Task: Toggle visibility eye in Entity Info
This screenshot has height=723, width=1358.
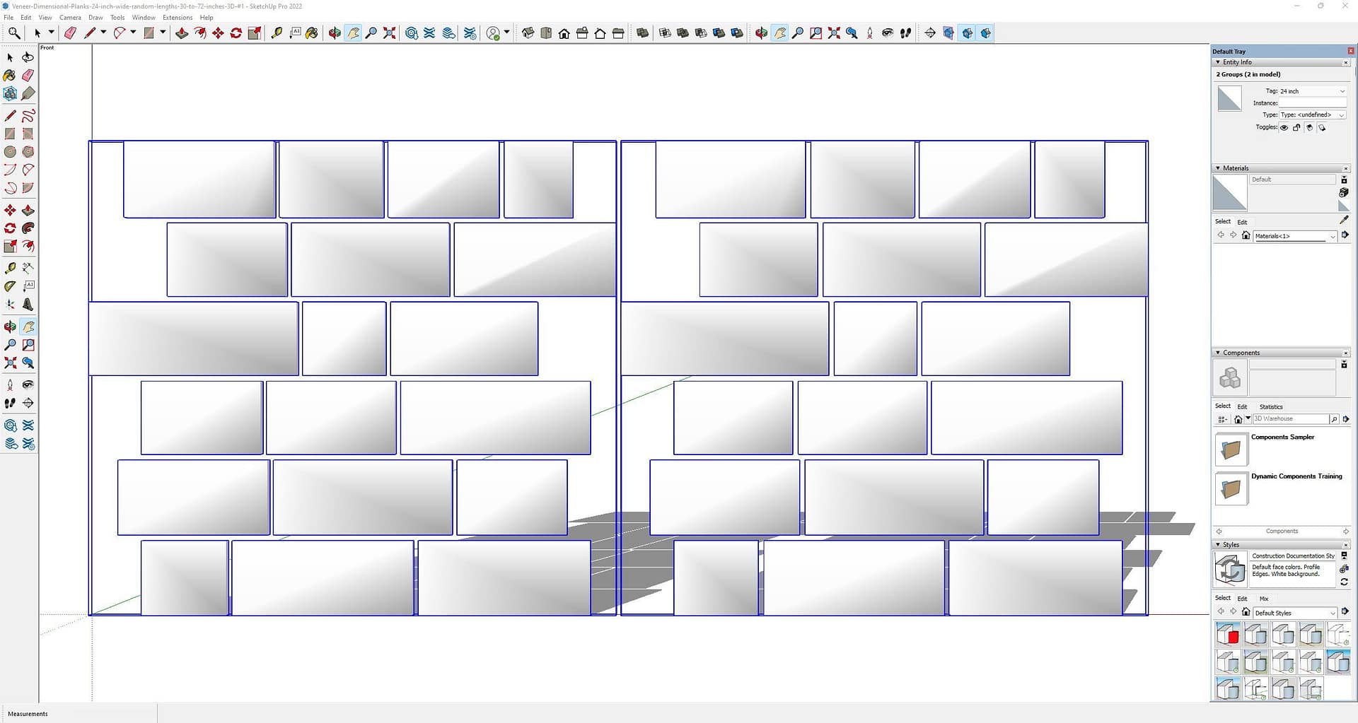Action: coord(1284,128)
